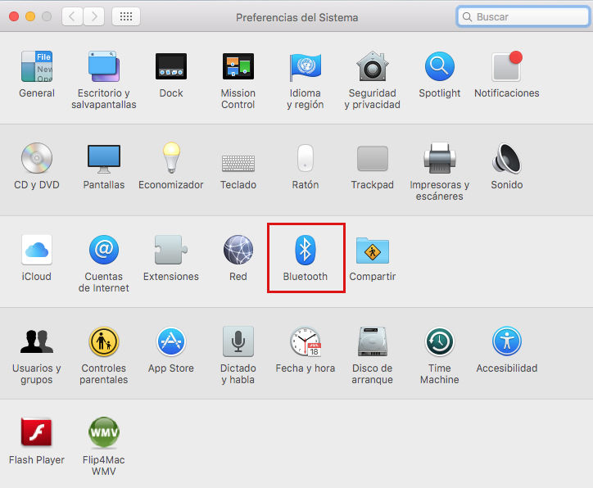Open the Red network preferences
Screen dimensions: 593x488
coord(238,250)
